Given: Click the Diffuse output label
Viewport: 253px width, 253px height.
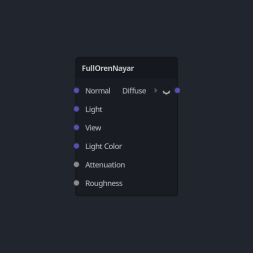Looking at the screenshot, I should tap(134, 91).
